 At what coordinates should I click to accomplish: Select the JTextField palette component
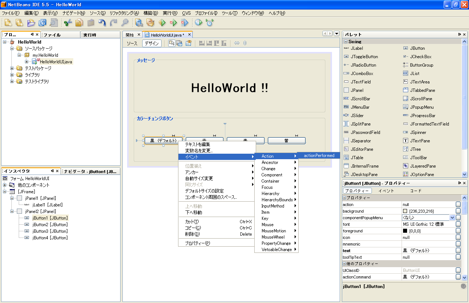coord(361,82)
